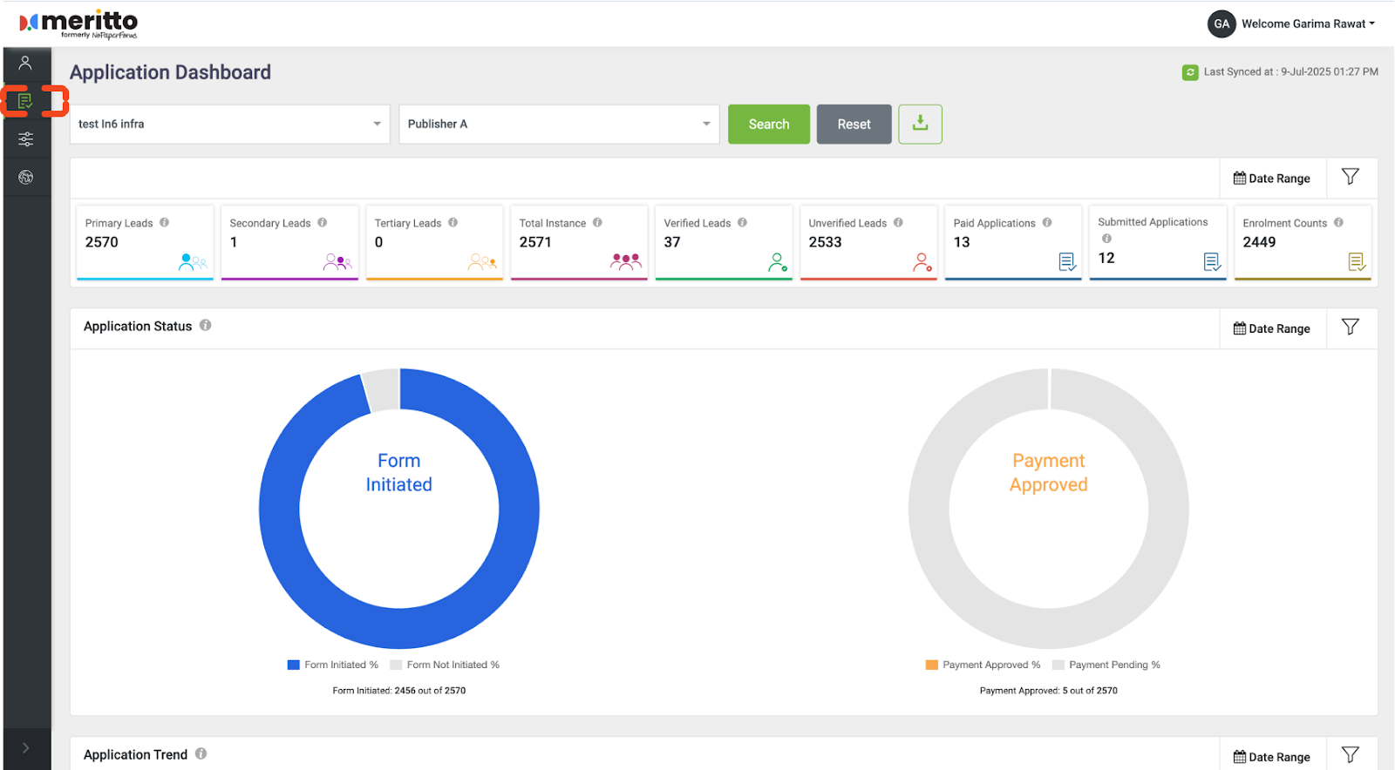Toggle Form Initiated % legend item
This screenshot has width=1395, height=770.
click(334, 665)
